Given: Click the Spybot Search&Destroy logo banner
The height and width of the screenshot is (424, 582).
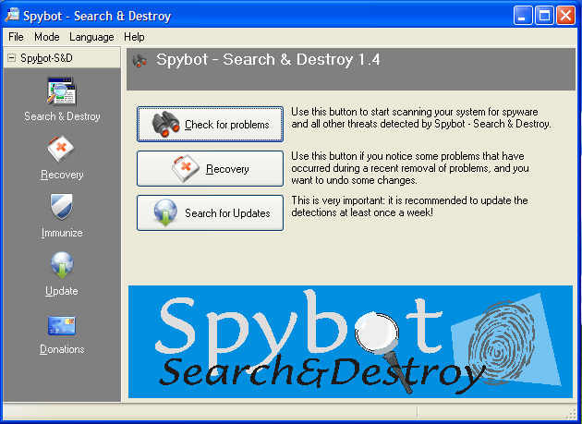Looking at the screenshot, I should [x=350, y=342].
